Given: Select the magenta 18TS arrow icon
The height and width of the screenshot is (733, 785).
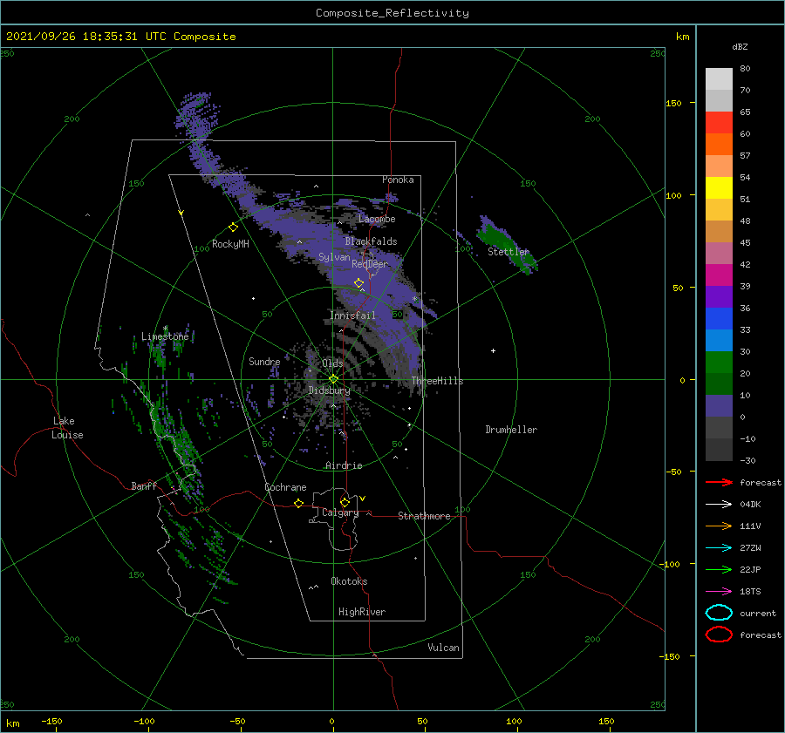Looking at the screenshot, I should coord(719,592).
